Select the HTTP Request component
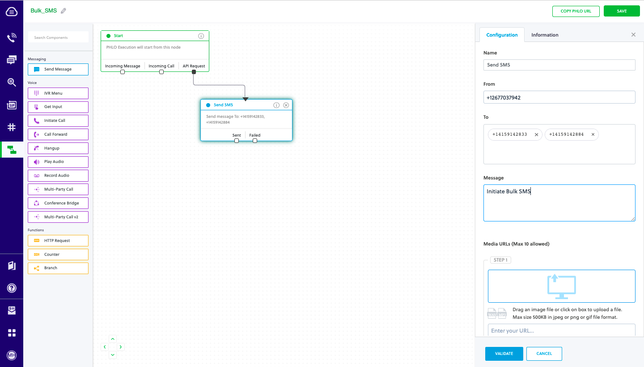The image size is (644, 367). (x=58, y=241)
